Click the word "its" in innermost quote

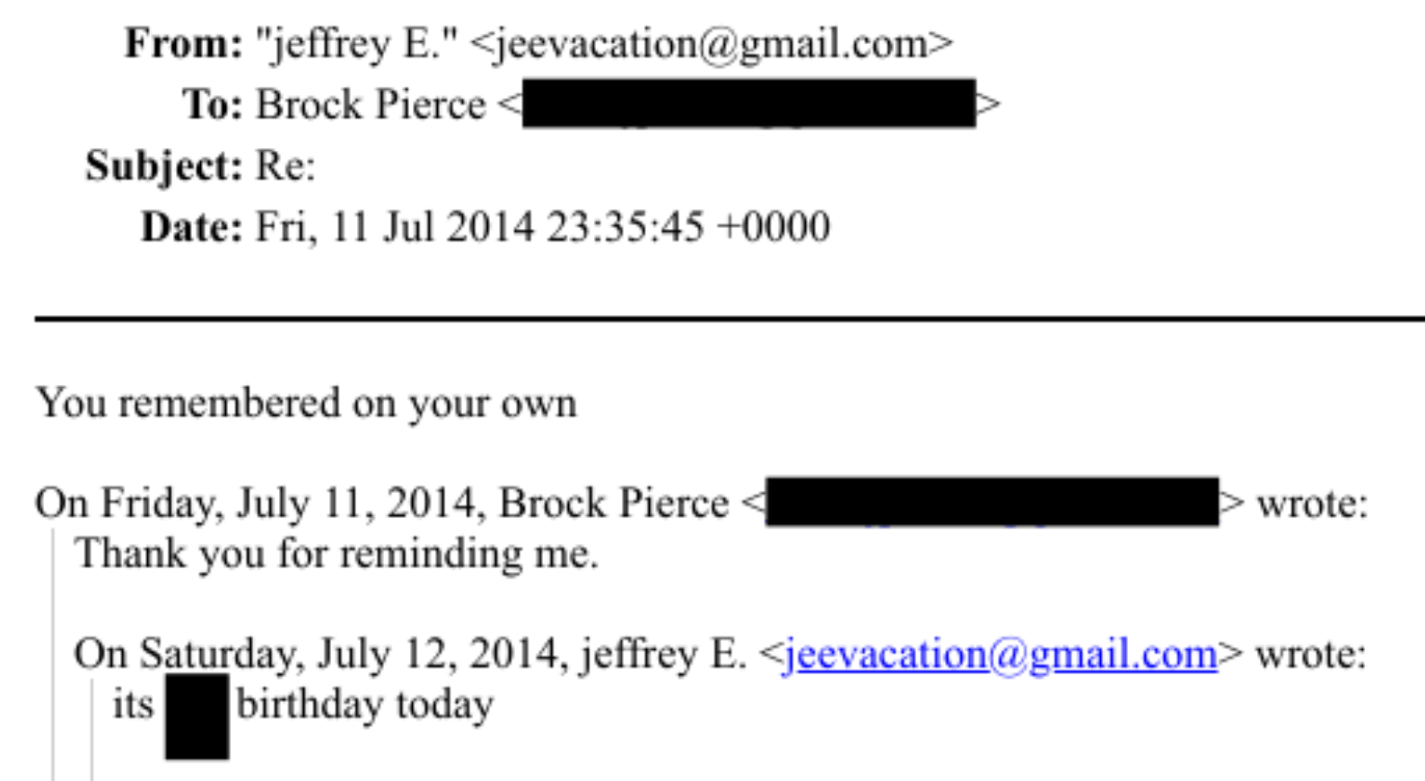(x=133, y=705)
